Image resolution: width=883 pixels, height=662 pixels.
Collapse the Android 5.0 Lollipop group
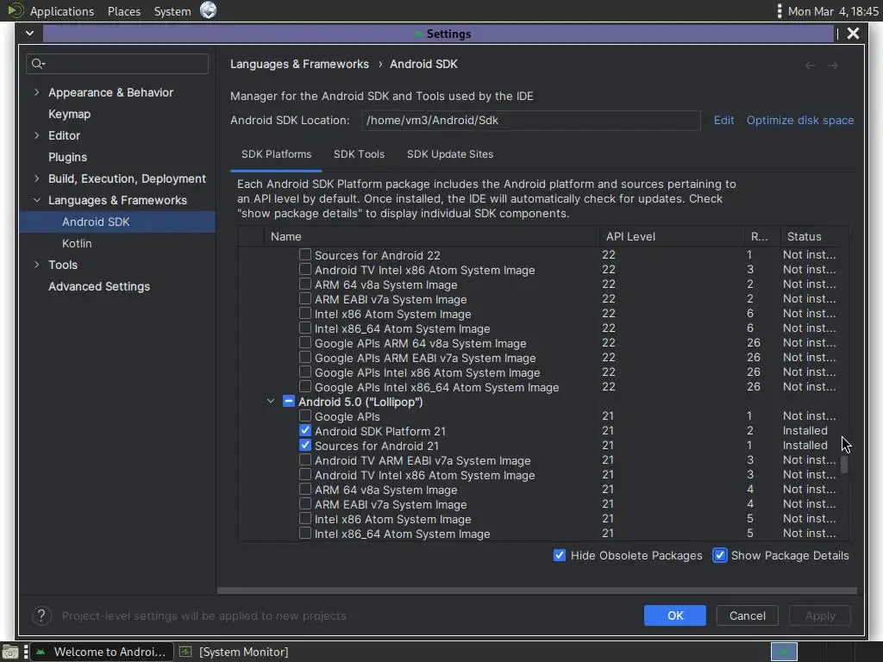(271, 402)
